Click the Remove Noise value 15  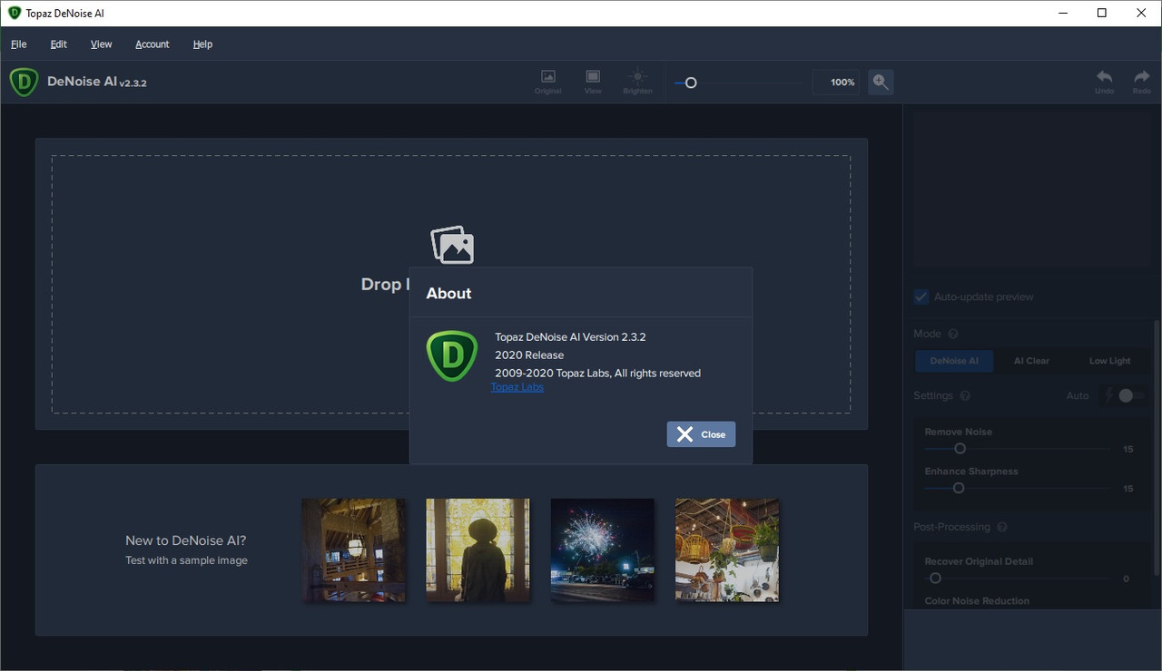pos(1128,450)
